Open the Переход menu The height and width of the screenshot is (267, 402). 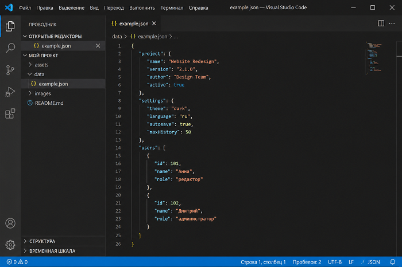[x=114, y=7]
